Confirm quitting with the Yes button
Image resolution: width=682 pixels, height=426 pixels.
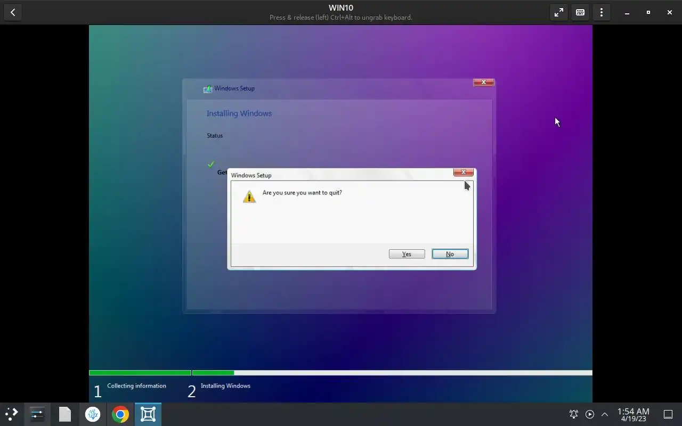point(407,254)
